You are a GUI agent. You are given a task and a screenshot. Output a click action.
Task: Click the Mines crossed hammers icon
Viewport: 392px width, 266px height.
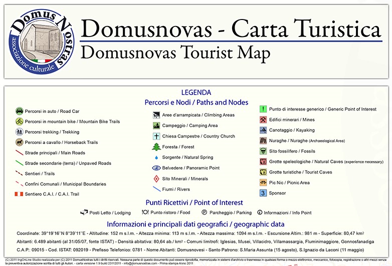(263, 119)
